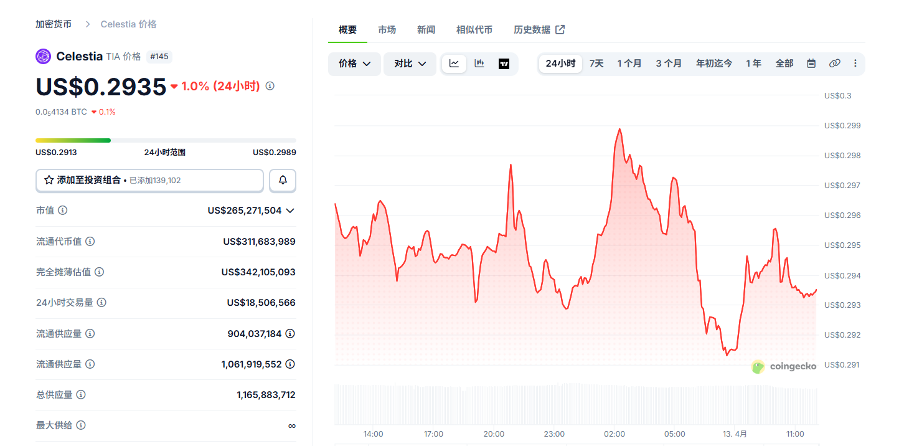Click 添加至投资组合 button

click(x=149, y=180)
